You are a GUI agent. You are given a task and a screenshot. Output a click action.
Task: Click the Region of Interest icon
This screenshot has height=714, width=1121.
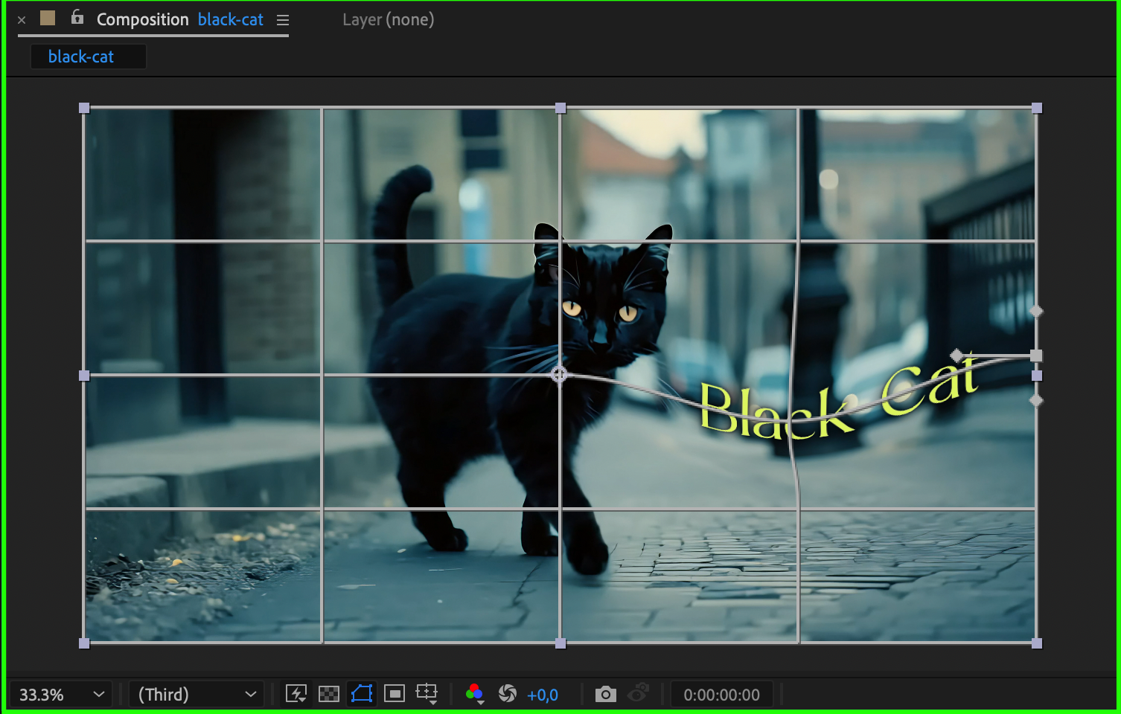(x=395, y=694)
